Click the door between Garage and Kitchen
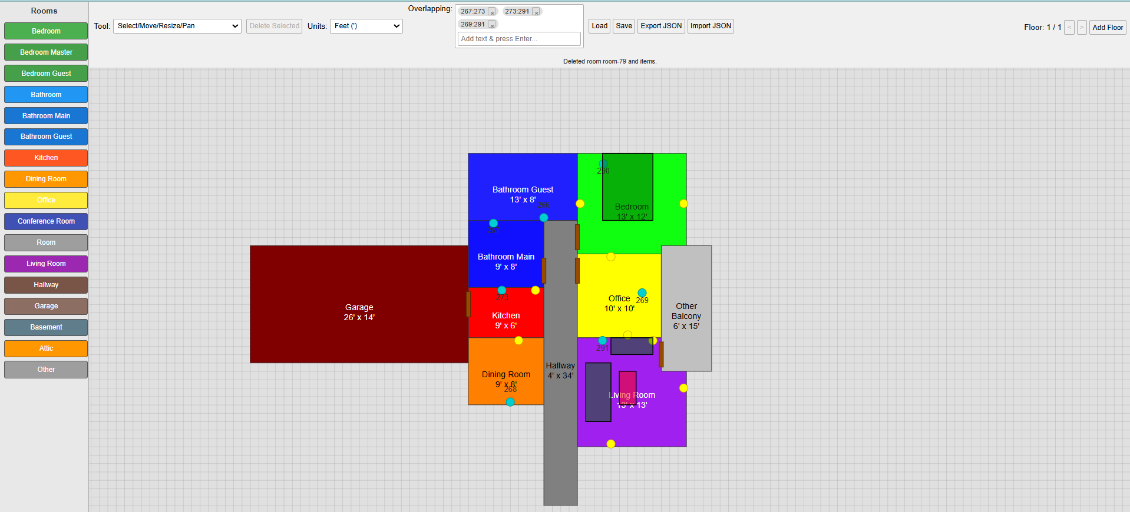 click(x=468, y=304)
